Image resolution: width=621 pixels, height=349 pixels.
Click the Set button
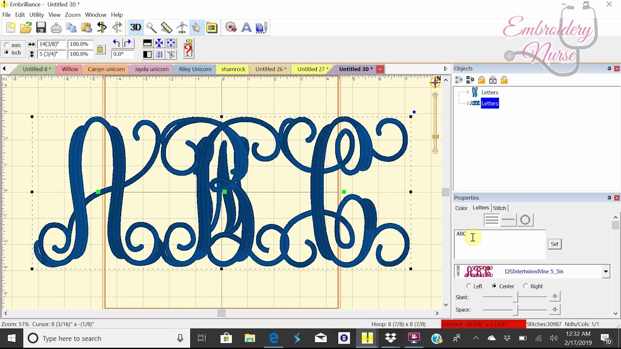click(x=555, y=244)
